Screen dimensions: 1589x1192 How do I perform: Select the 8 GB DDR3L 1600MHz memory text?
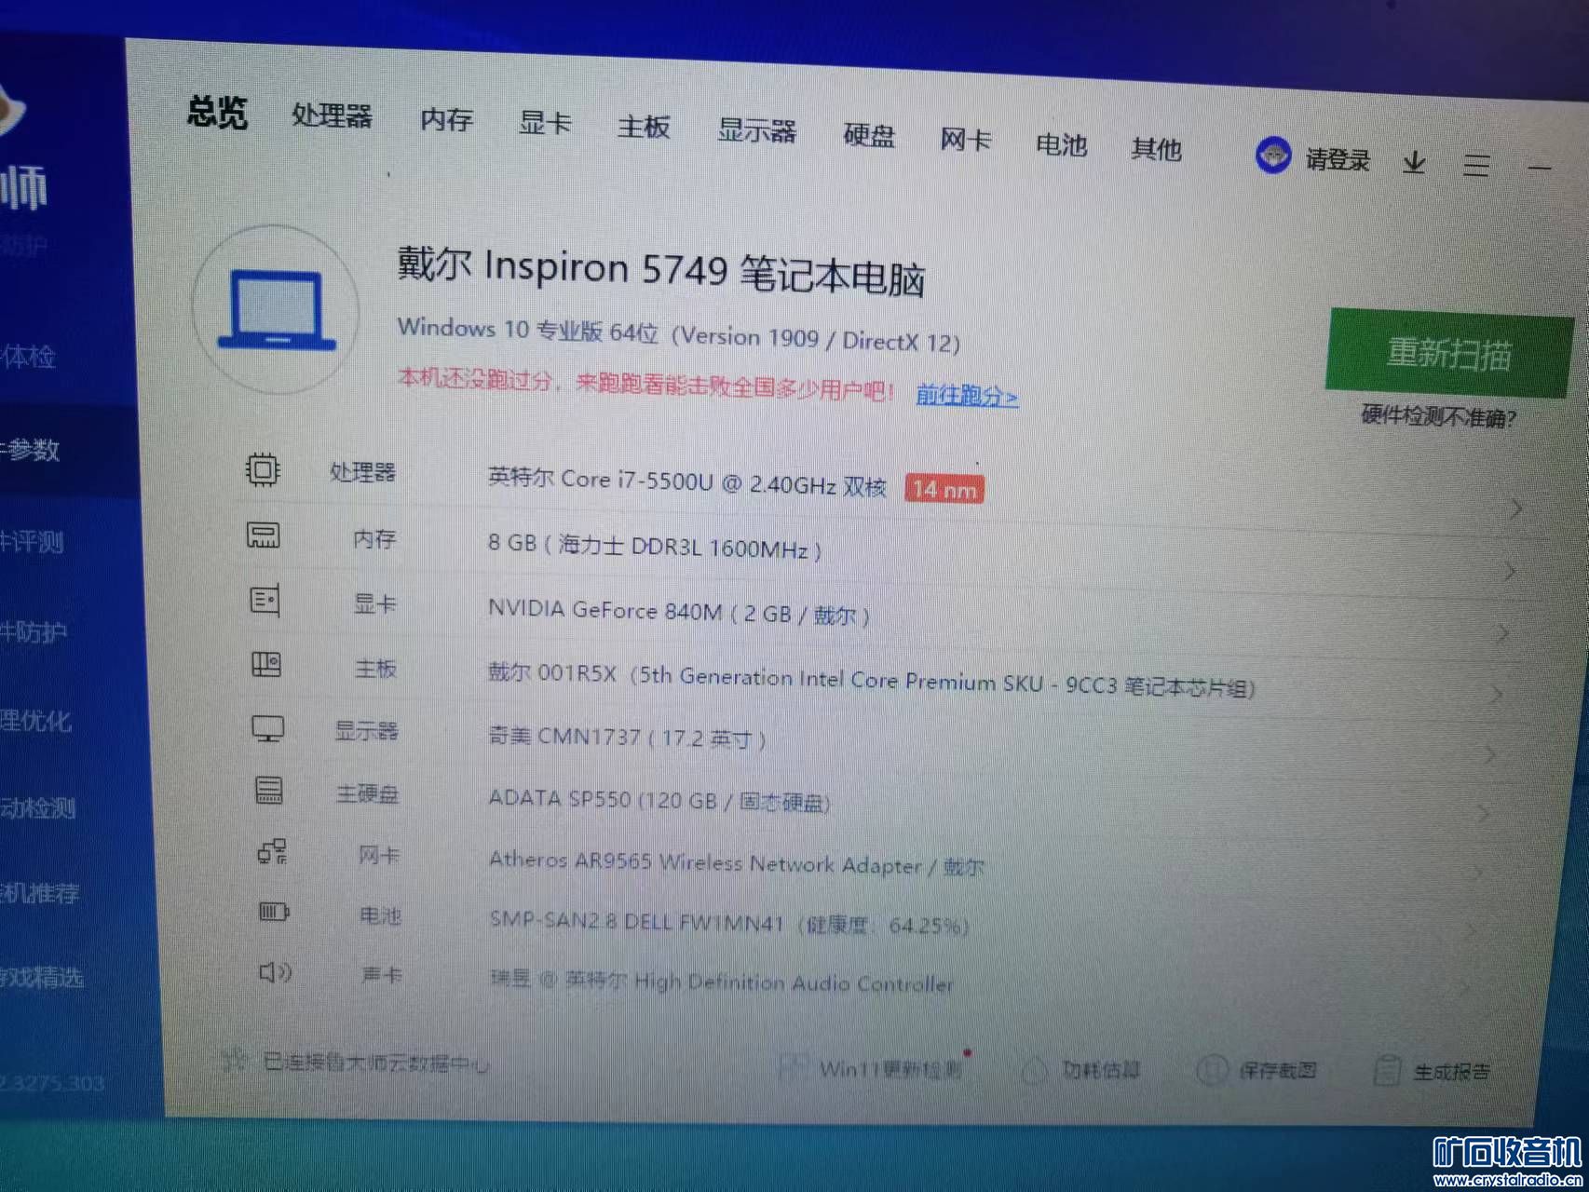coord(655,547)
